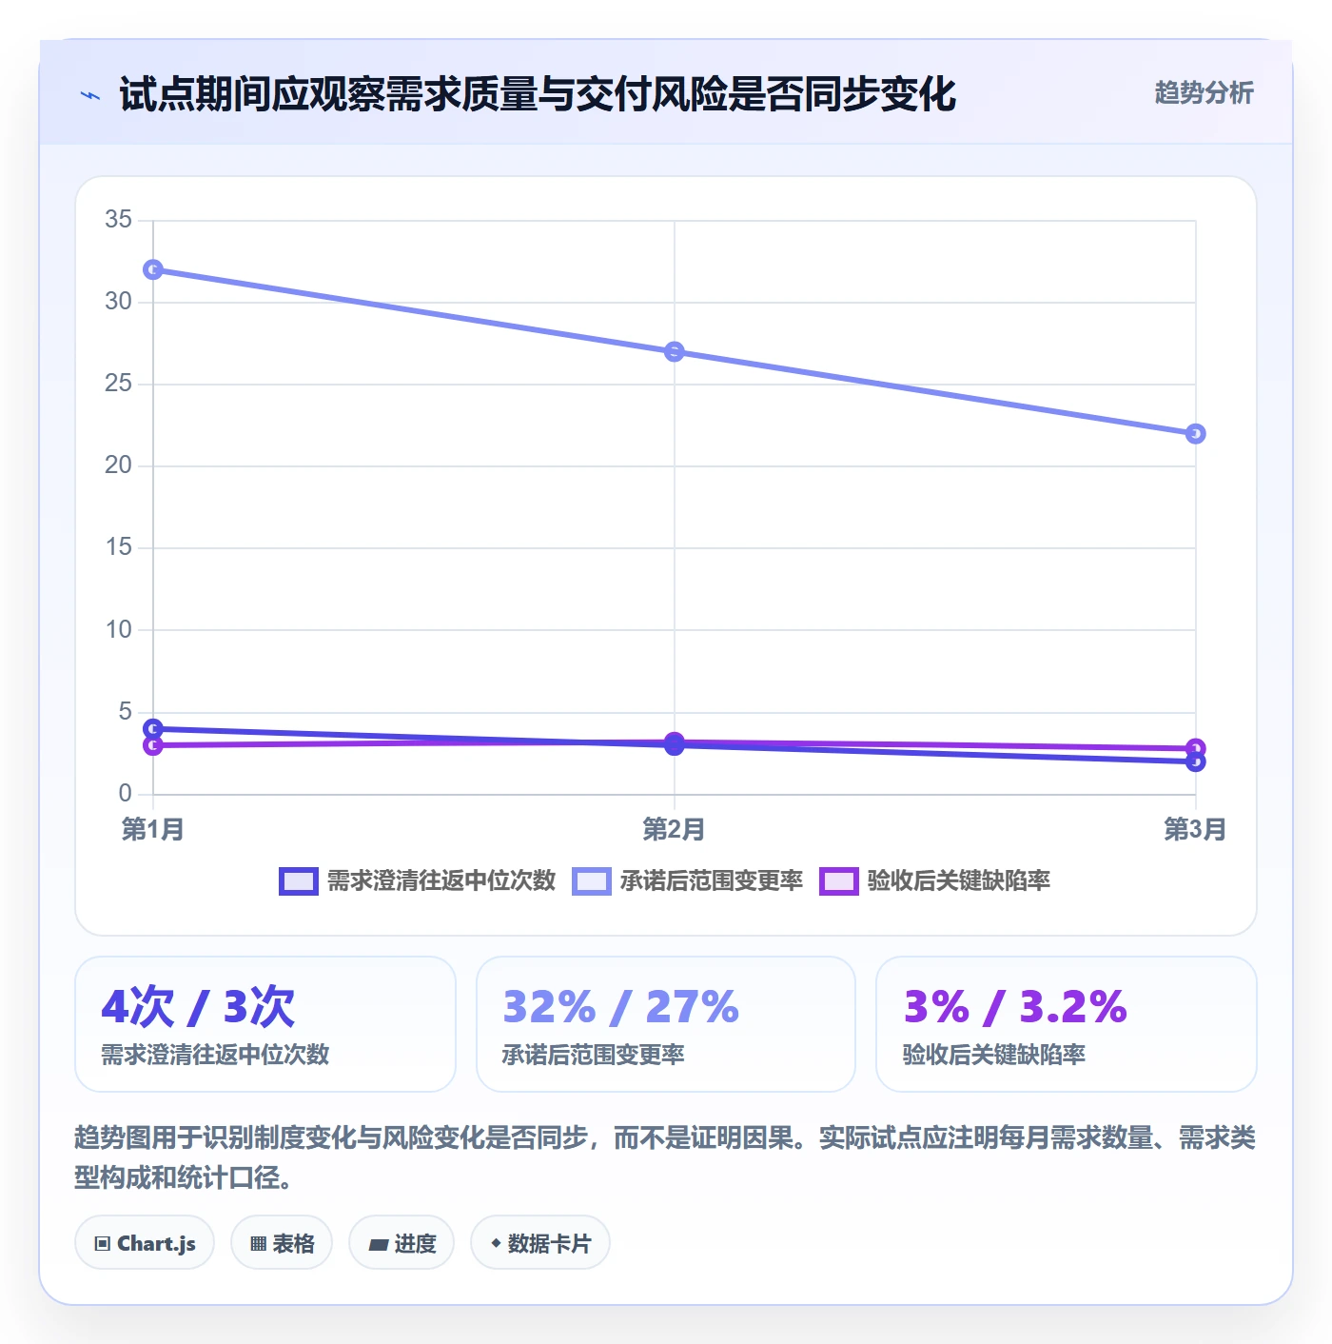
Task: Click the 第1月 x-axis label
Action: [152, 829]
